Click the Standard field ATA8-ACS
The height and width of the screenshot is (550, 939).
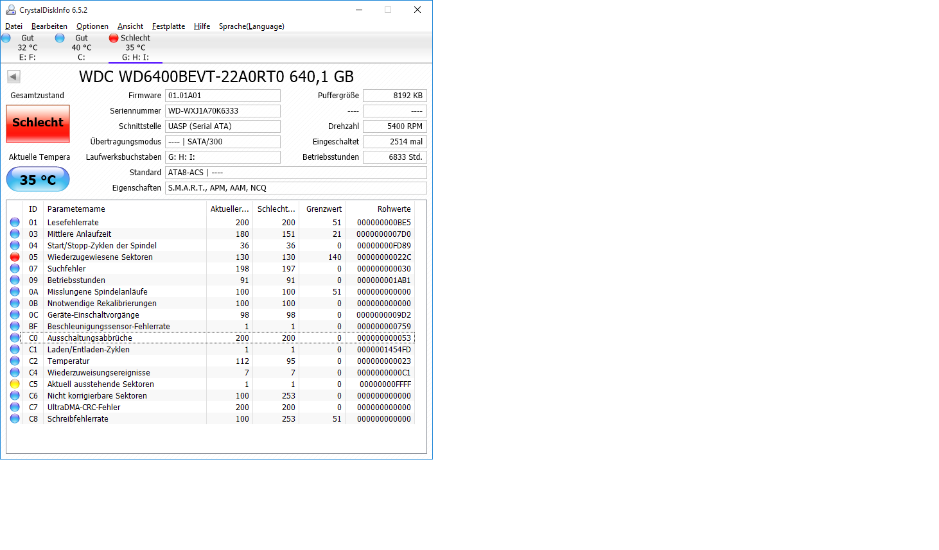[x=296, y=173]
